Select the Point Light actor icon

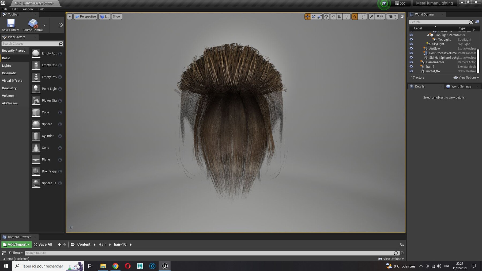[36, 89]
